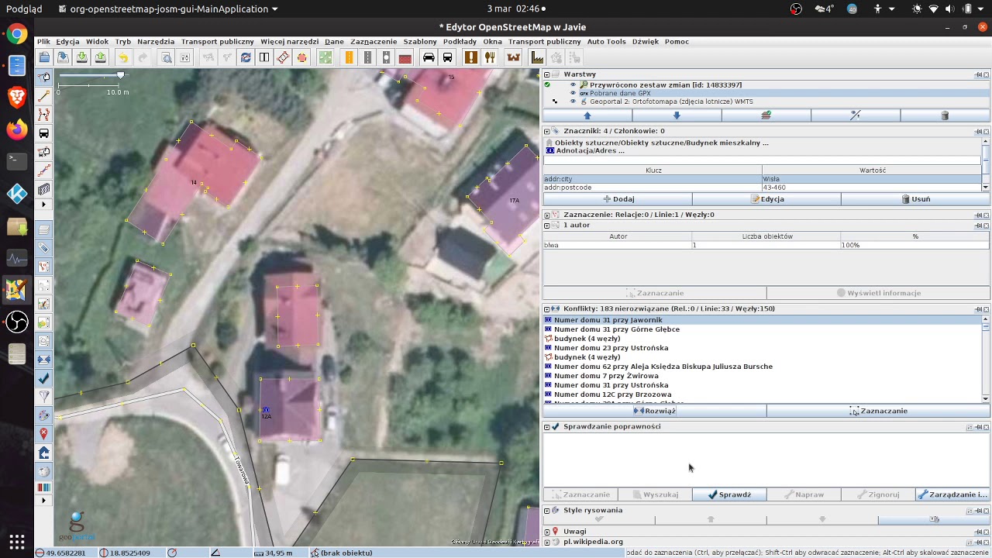Click the Usuń button
The height and width of the screenshot is (558, 992).
point(915,199)
